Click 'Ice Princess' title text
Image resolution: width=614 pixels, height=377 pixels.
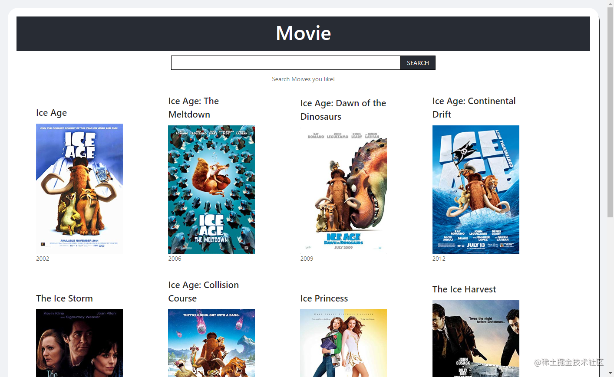324,298
